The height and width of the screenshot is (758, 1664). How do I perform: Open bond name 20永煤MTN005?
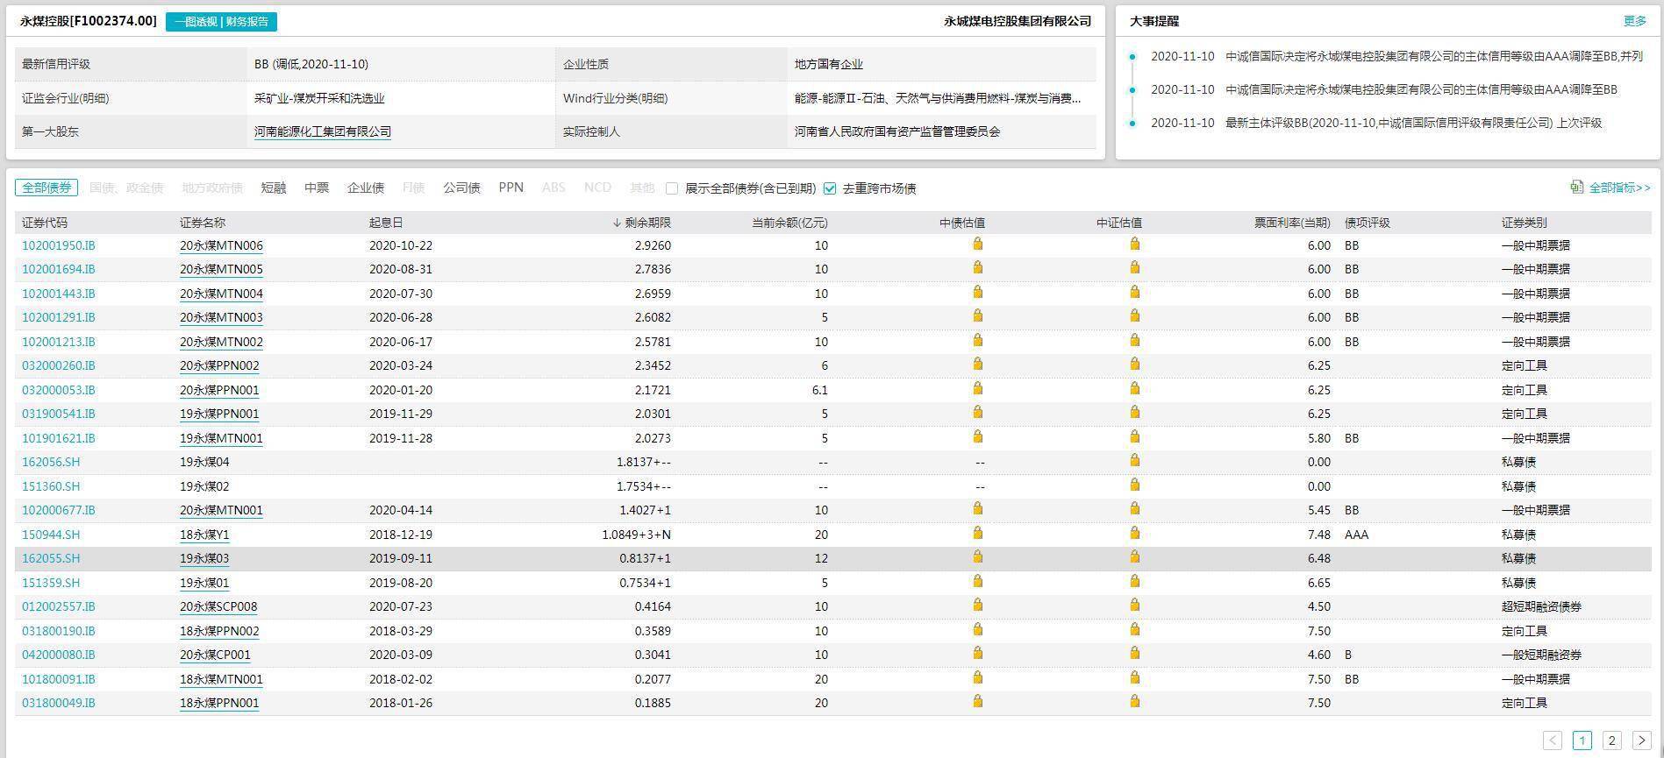click(221, 269)
